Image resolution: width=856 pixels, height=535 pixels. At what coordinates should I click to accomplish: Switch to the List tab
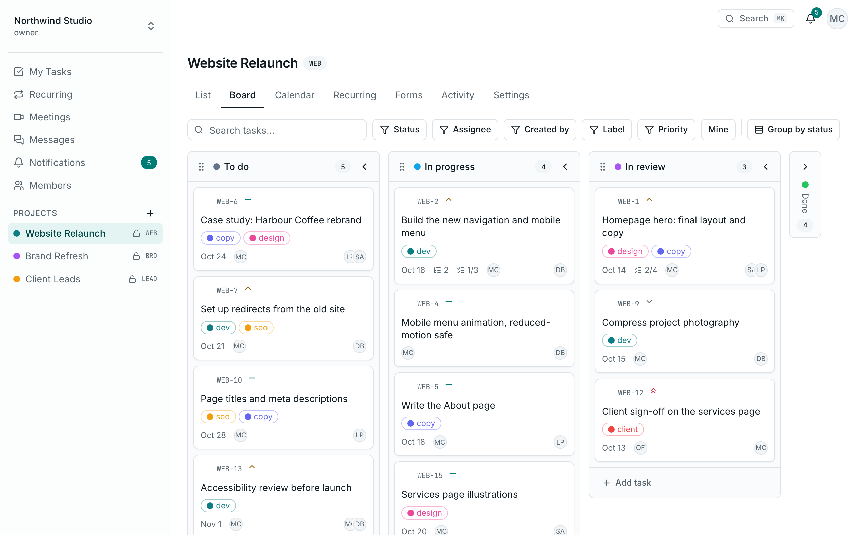(x=203, y=95)
